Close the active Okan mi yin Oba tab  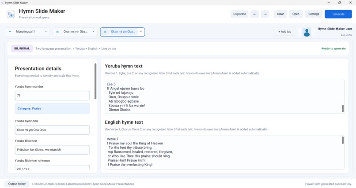pos(141,32)
